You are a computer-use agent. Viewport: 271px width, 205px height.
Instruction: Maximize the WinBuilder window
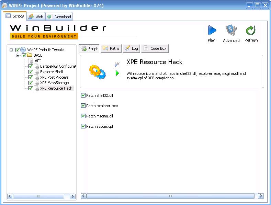click(257, 5)
